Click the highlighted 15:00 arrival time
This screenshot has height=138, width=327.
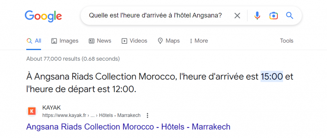[272, 77]
